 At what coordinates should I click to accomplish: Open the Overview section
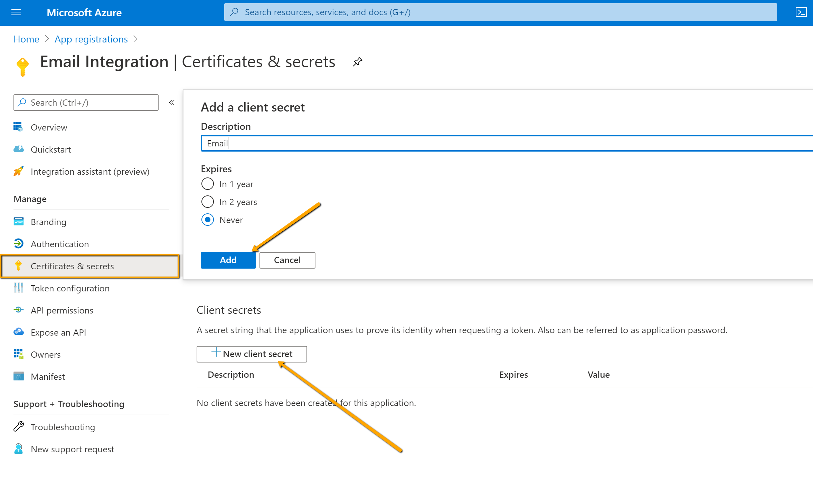click(49, 127)
